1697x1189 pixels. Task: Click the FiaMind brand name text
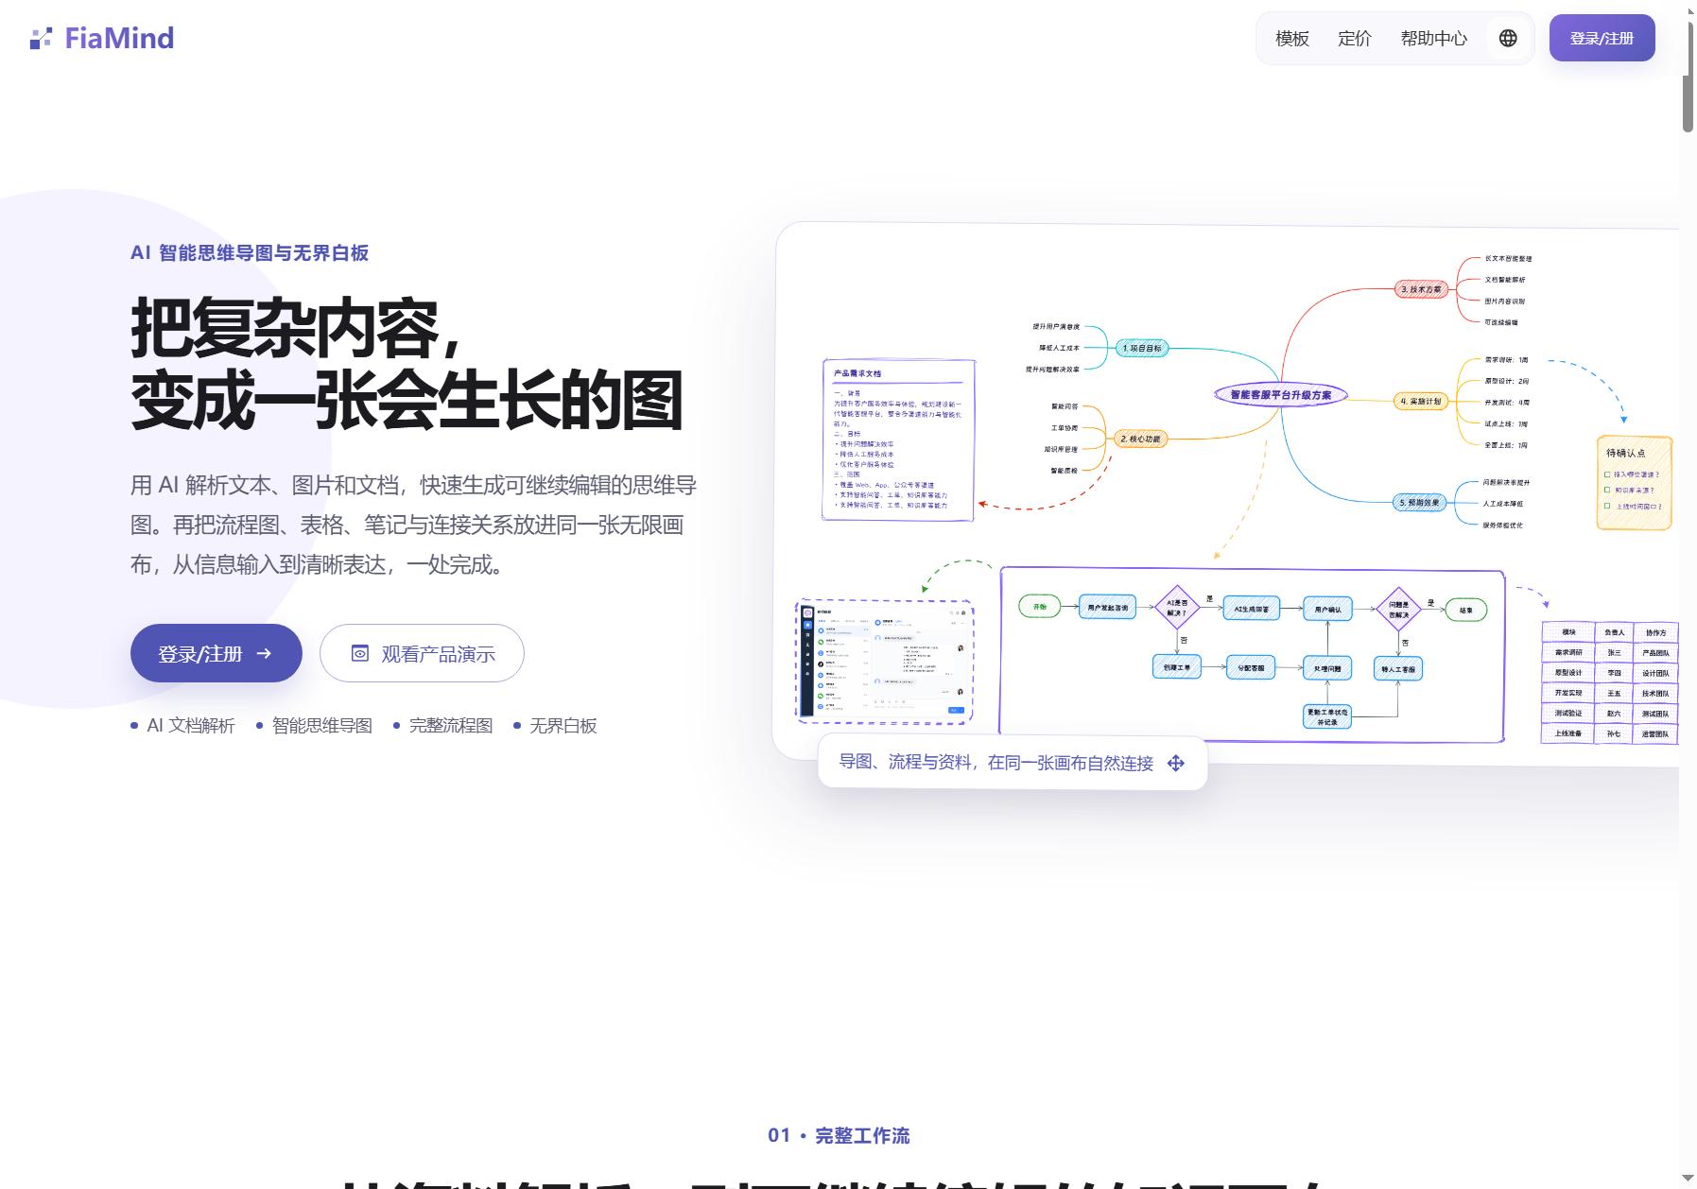tap(119, 39)
